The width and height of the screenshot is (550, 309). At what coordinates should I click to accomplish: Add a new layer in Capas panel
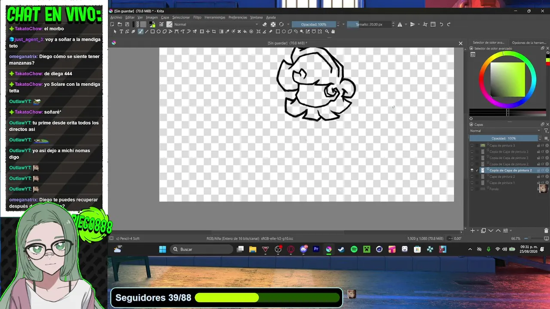pos(472,230)
